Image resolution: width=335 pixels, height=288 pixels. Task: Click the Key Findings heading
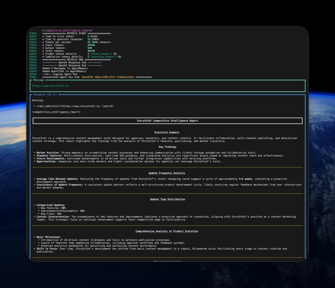[x=167, y=147]
